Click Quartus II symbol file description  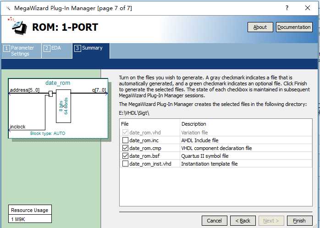click(x=205, y=156)
